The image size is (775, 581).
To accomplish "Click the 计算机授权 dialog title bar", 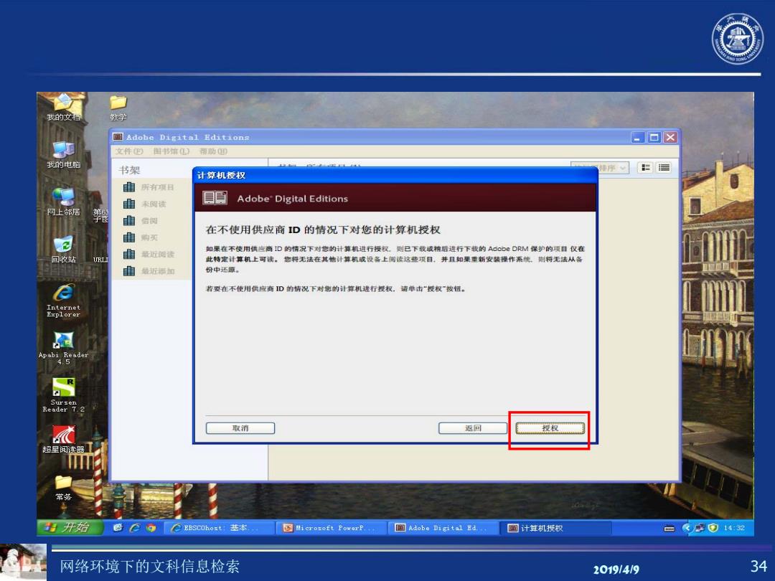I will tap(395, 175).
